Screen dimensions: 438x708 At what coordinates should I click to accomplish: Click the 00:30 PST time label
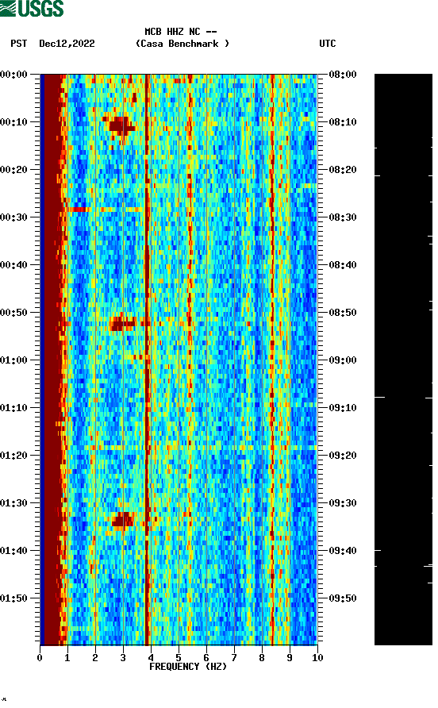pyautogui.click(x=13, y=217)
